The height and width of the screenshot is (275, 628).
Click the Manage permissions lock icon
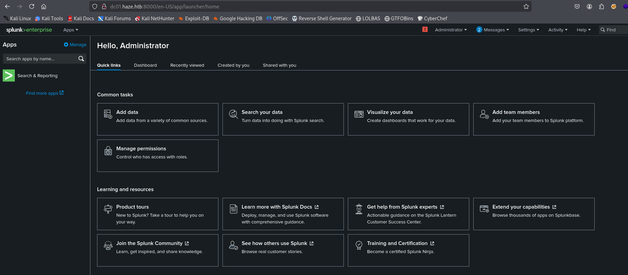pos(108,151)
